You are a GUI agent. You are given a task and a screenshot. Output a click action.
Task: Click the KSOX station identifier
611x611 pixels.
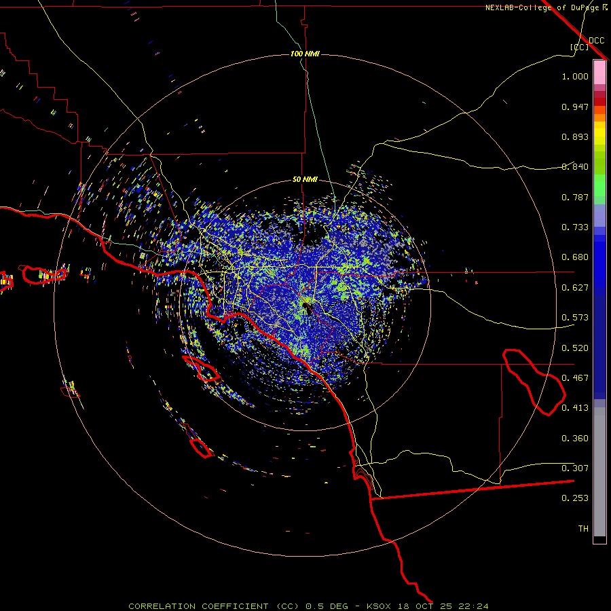coord(379,606)
